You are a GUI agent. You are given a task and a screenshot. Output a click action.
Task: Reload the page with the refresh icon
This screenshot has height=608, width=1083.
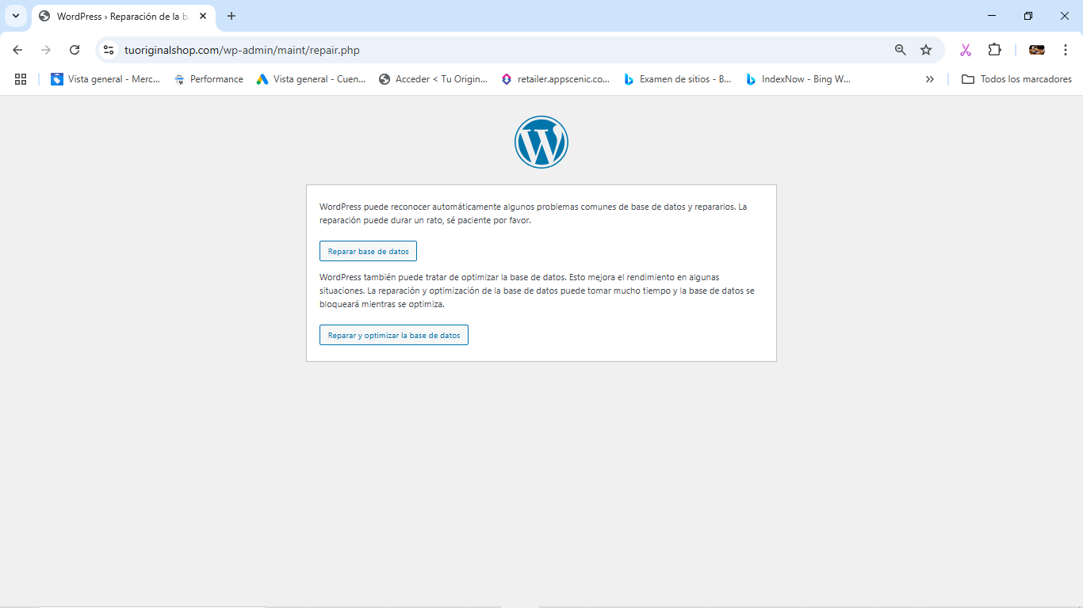coord(75,50)
